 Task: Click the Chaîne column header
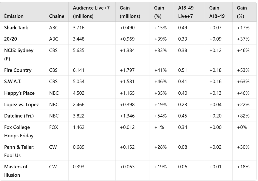(56, 16)
